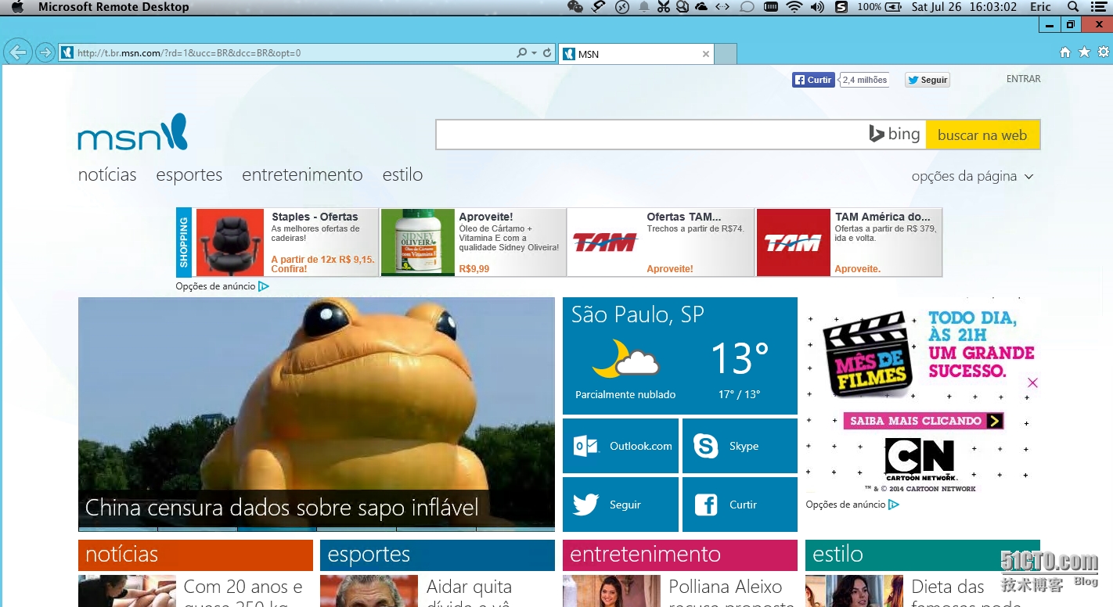This screenshot has height=607, width=1113.
Task: Click the 13° temperature reading
Action: point(740,359)
